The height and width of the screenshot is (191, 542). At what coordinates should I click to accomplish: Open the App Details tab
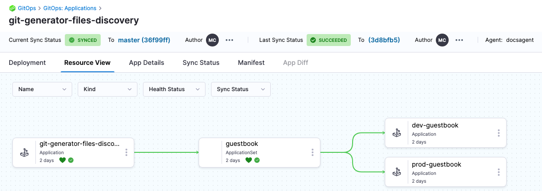coord(146,63)
